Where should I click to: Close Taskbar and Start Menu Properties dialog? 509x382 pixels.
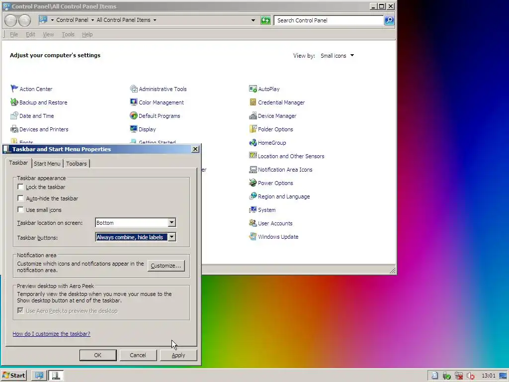click(195, 149)
